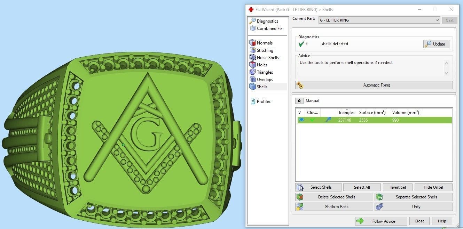The width and height of the screenshot is (463, 229).
Task: Open the Current Part dropdown
Action: click(379, 20)
